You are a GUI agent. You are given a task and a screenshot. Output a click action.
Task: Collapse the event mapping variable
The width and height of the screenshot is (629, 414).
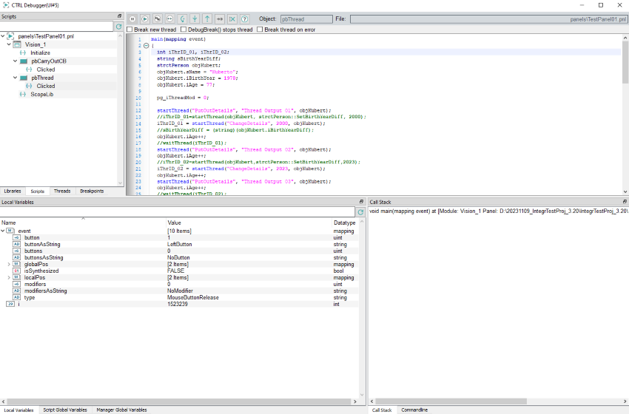click(3, 231)
